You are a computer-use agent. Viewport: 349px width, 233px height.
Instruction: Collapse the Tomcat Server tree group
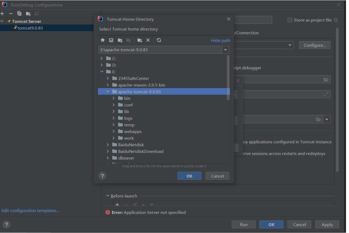tap(2, 21)
